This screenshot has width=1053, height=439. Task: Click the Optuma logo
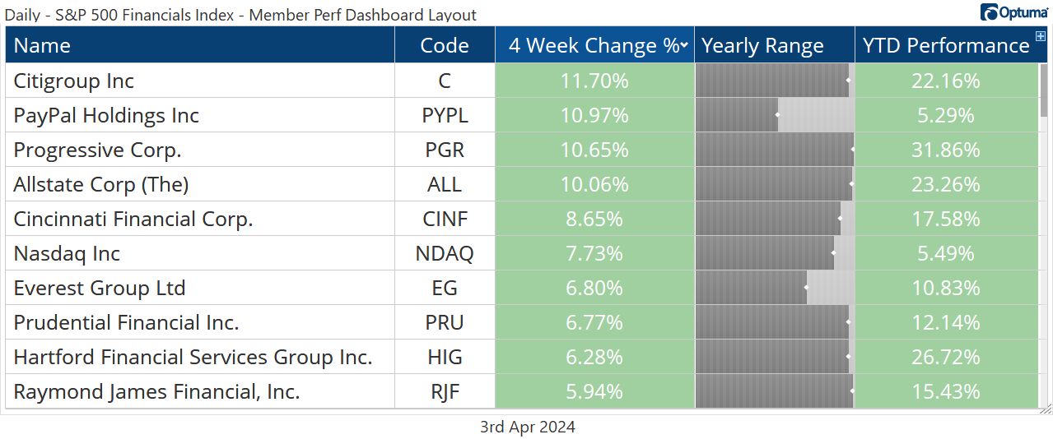click(1013, 12)
